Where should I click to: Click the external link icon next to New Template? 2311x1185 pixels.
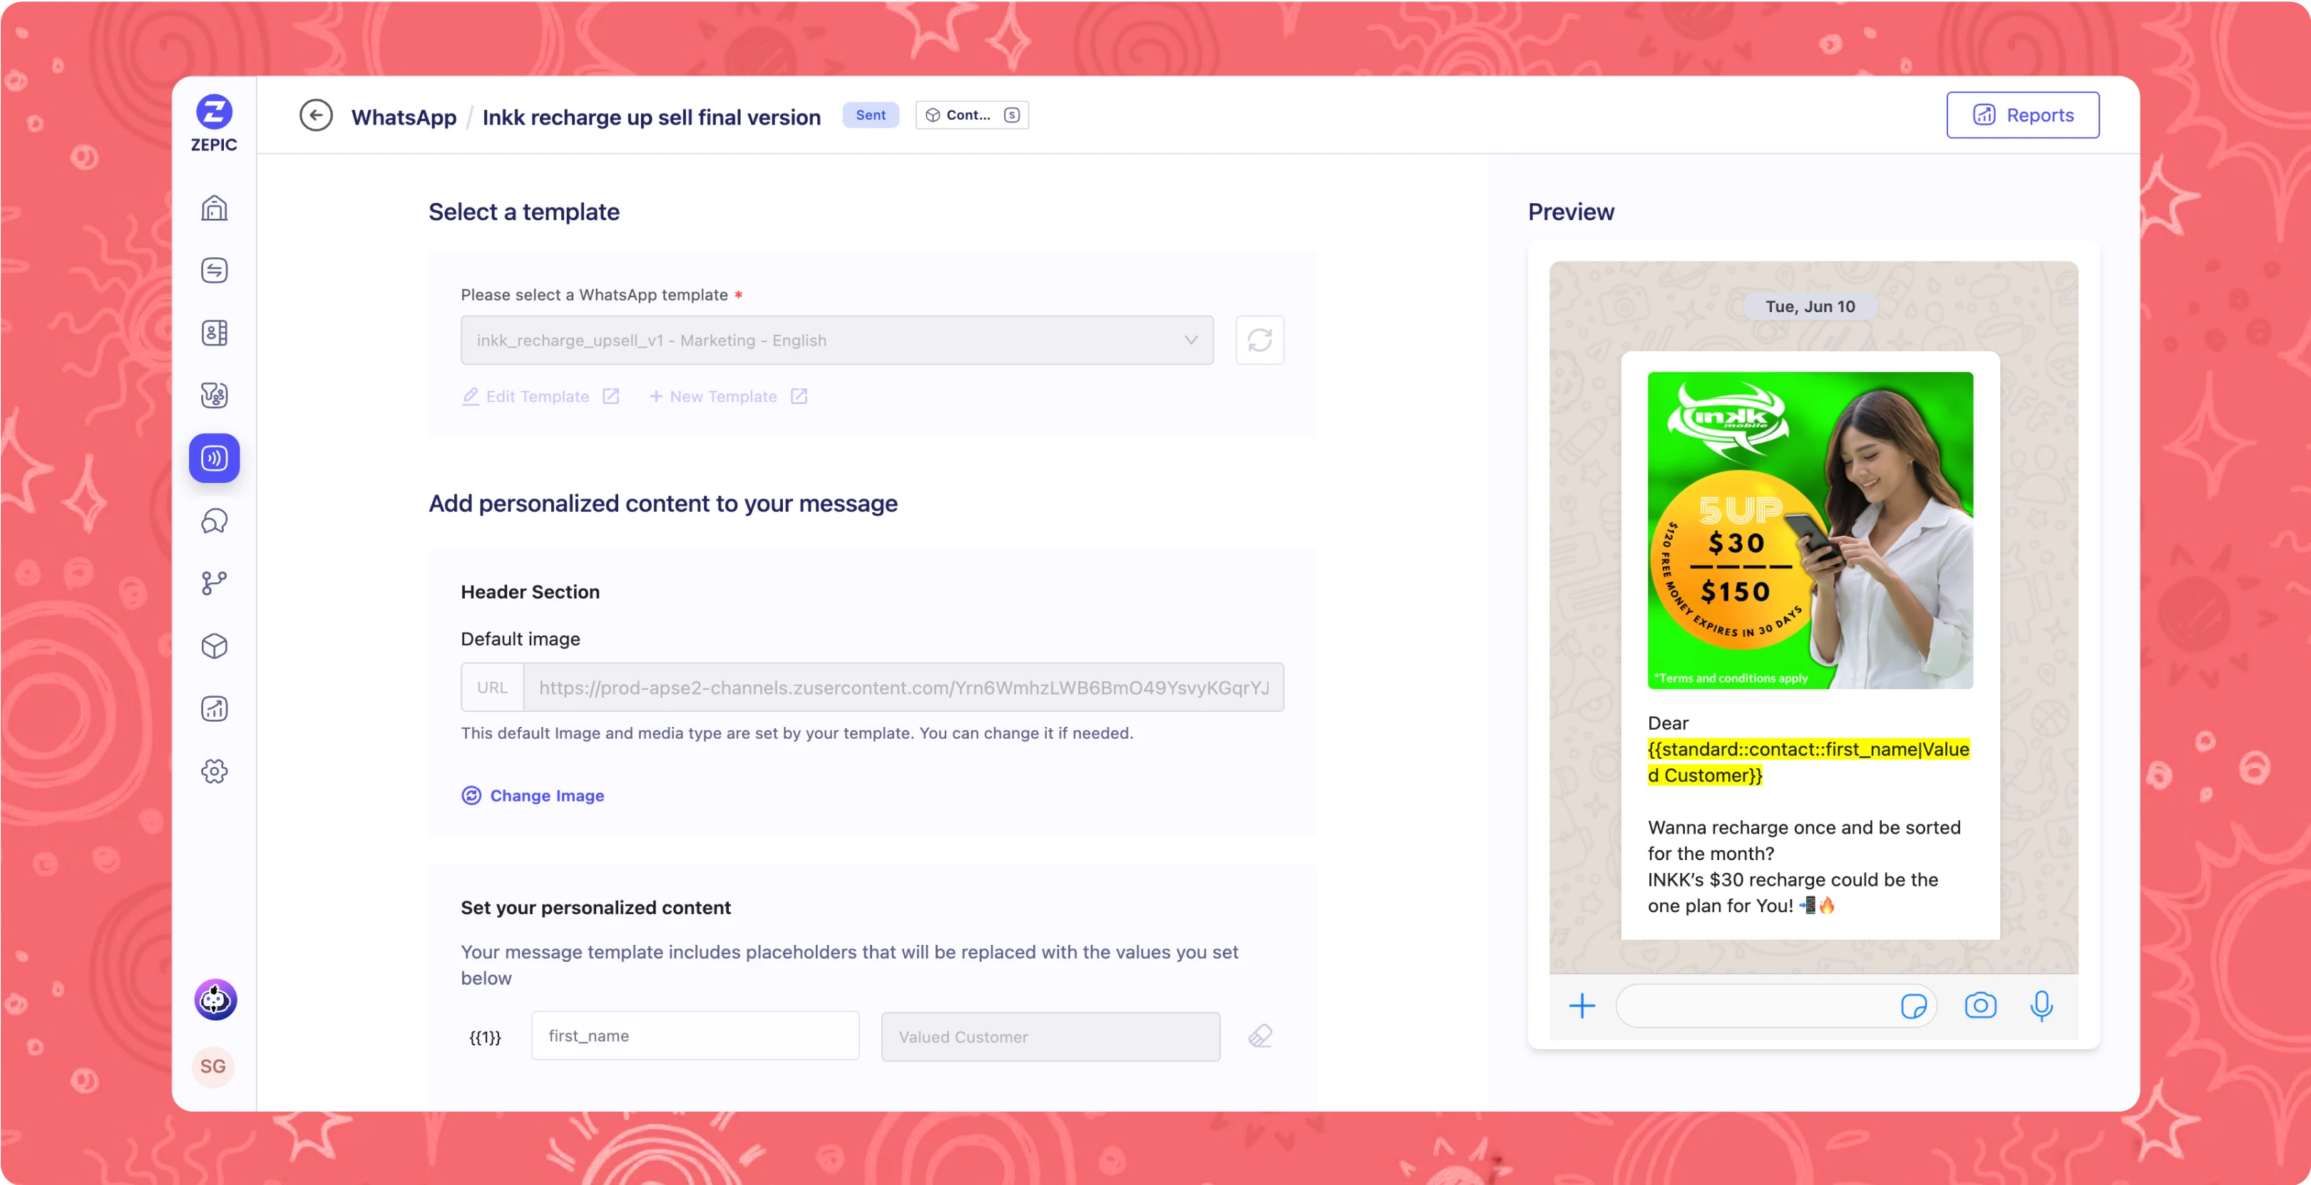point(799,396)
